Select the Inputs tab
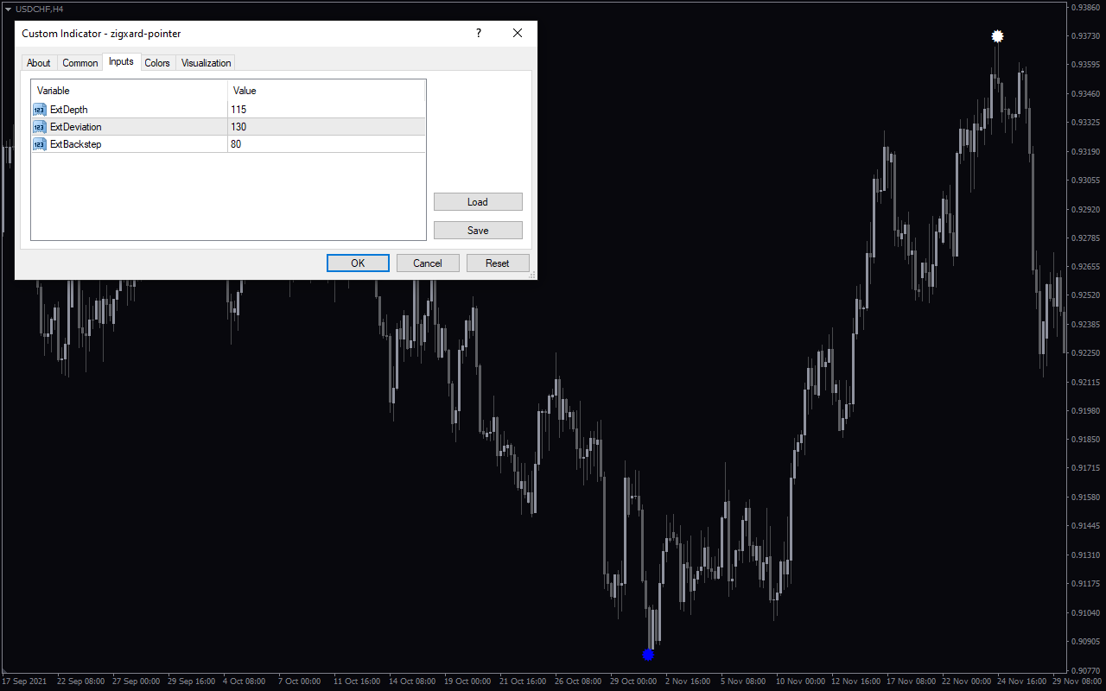 pos(121,61)
